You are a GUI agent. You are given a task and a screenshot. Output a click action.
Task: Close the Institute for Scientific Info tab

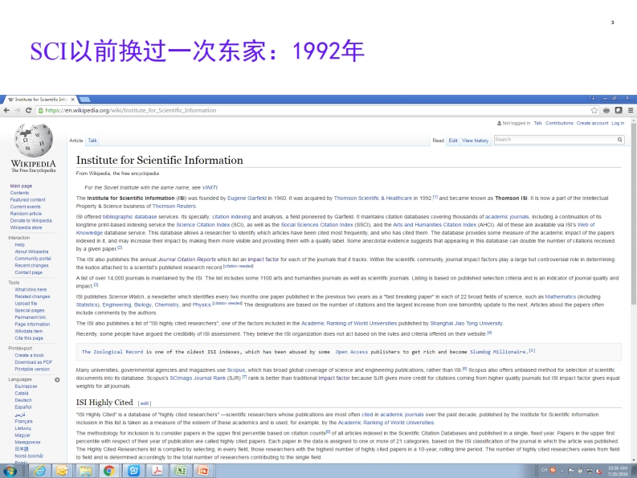pyautogui.click(x=73, y=99)
